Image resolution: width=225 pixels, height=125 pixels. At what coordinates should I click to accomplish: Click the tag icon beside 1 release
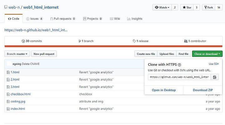tap(134, 41)
